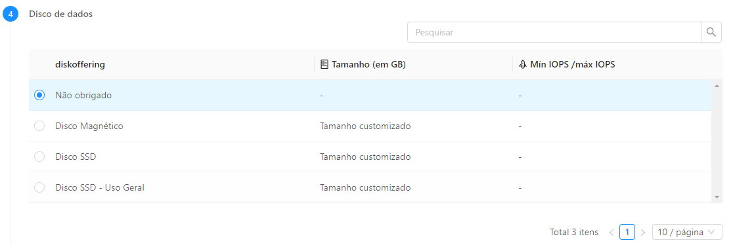The image size is (733, 245).
Task: Click page number 1 button
Action: click(627, 232)
